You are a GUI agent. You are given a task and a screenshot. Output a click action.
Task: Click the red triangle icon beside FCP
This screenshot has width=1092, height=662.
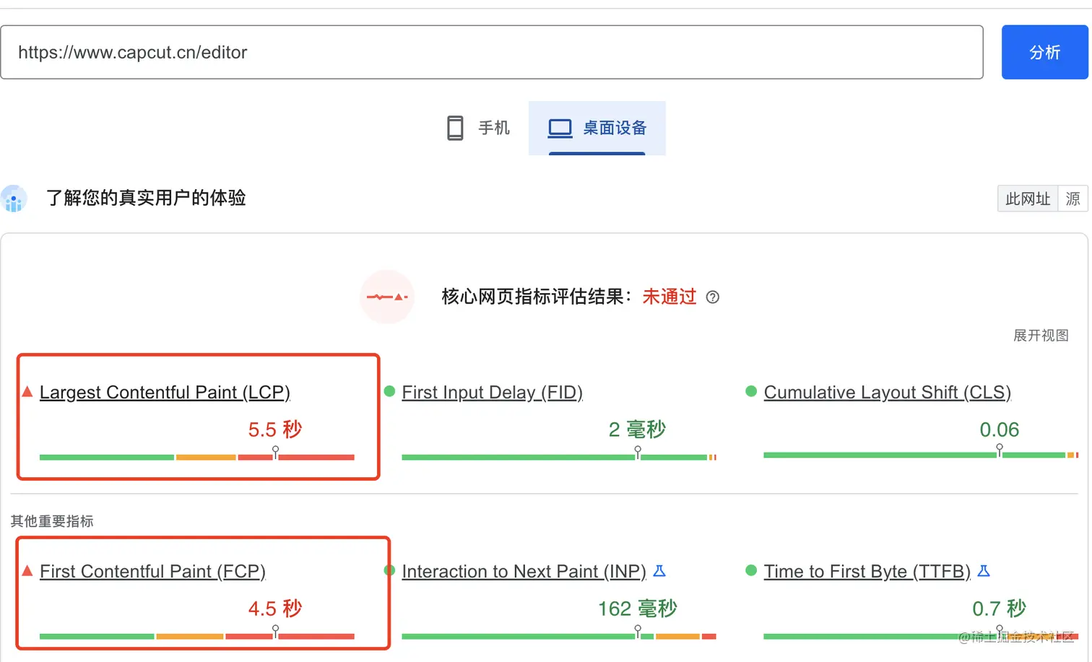point(27,570)
